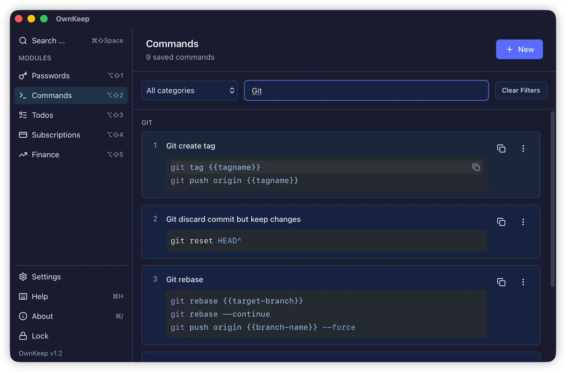The height and width of the screenshot is (372, 566).
Task: Open the Finance module
Action: [x=71, y=155]
